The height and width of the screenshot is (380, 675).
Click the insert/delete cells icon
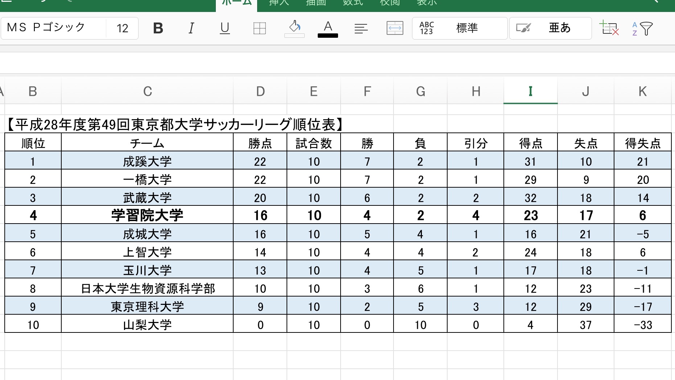point(609,28)
